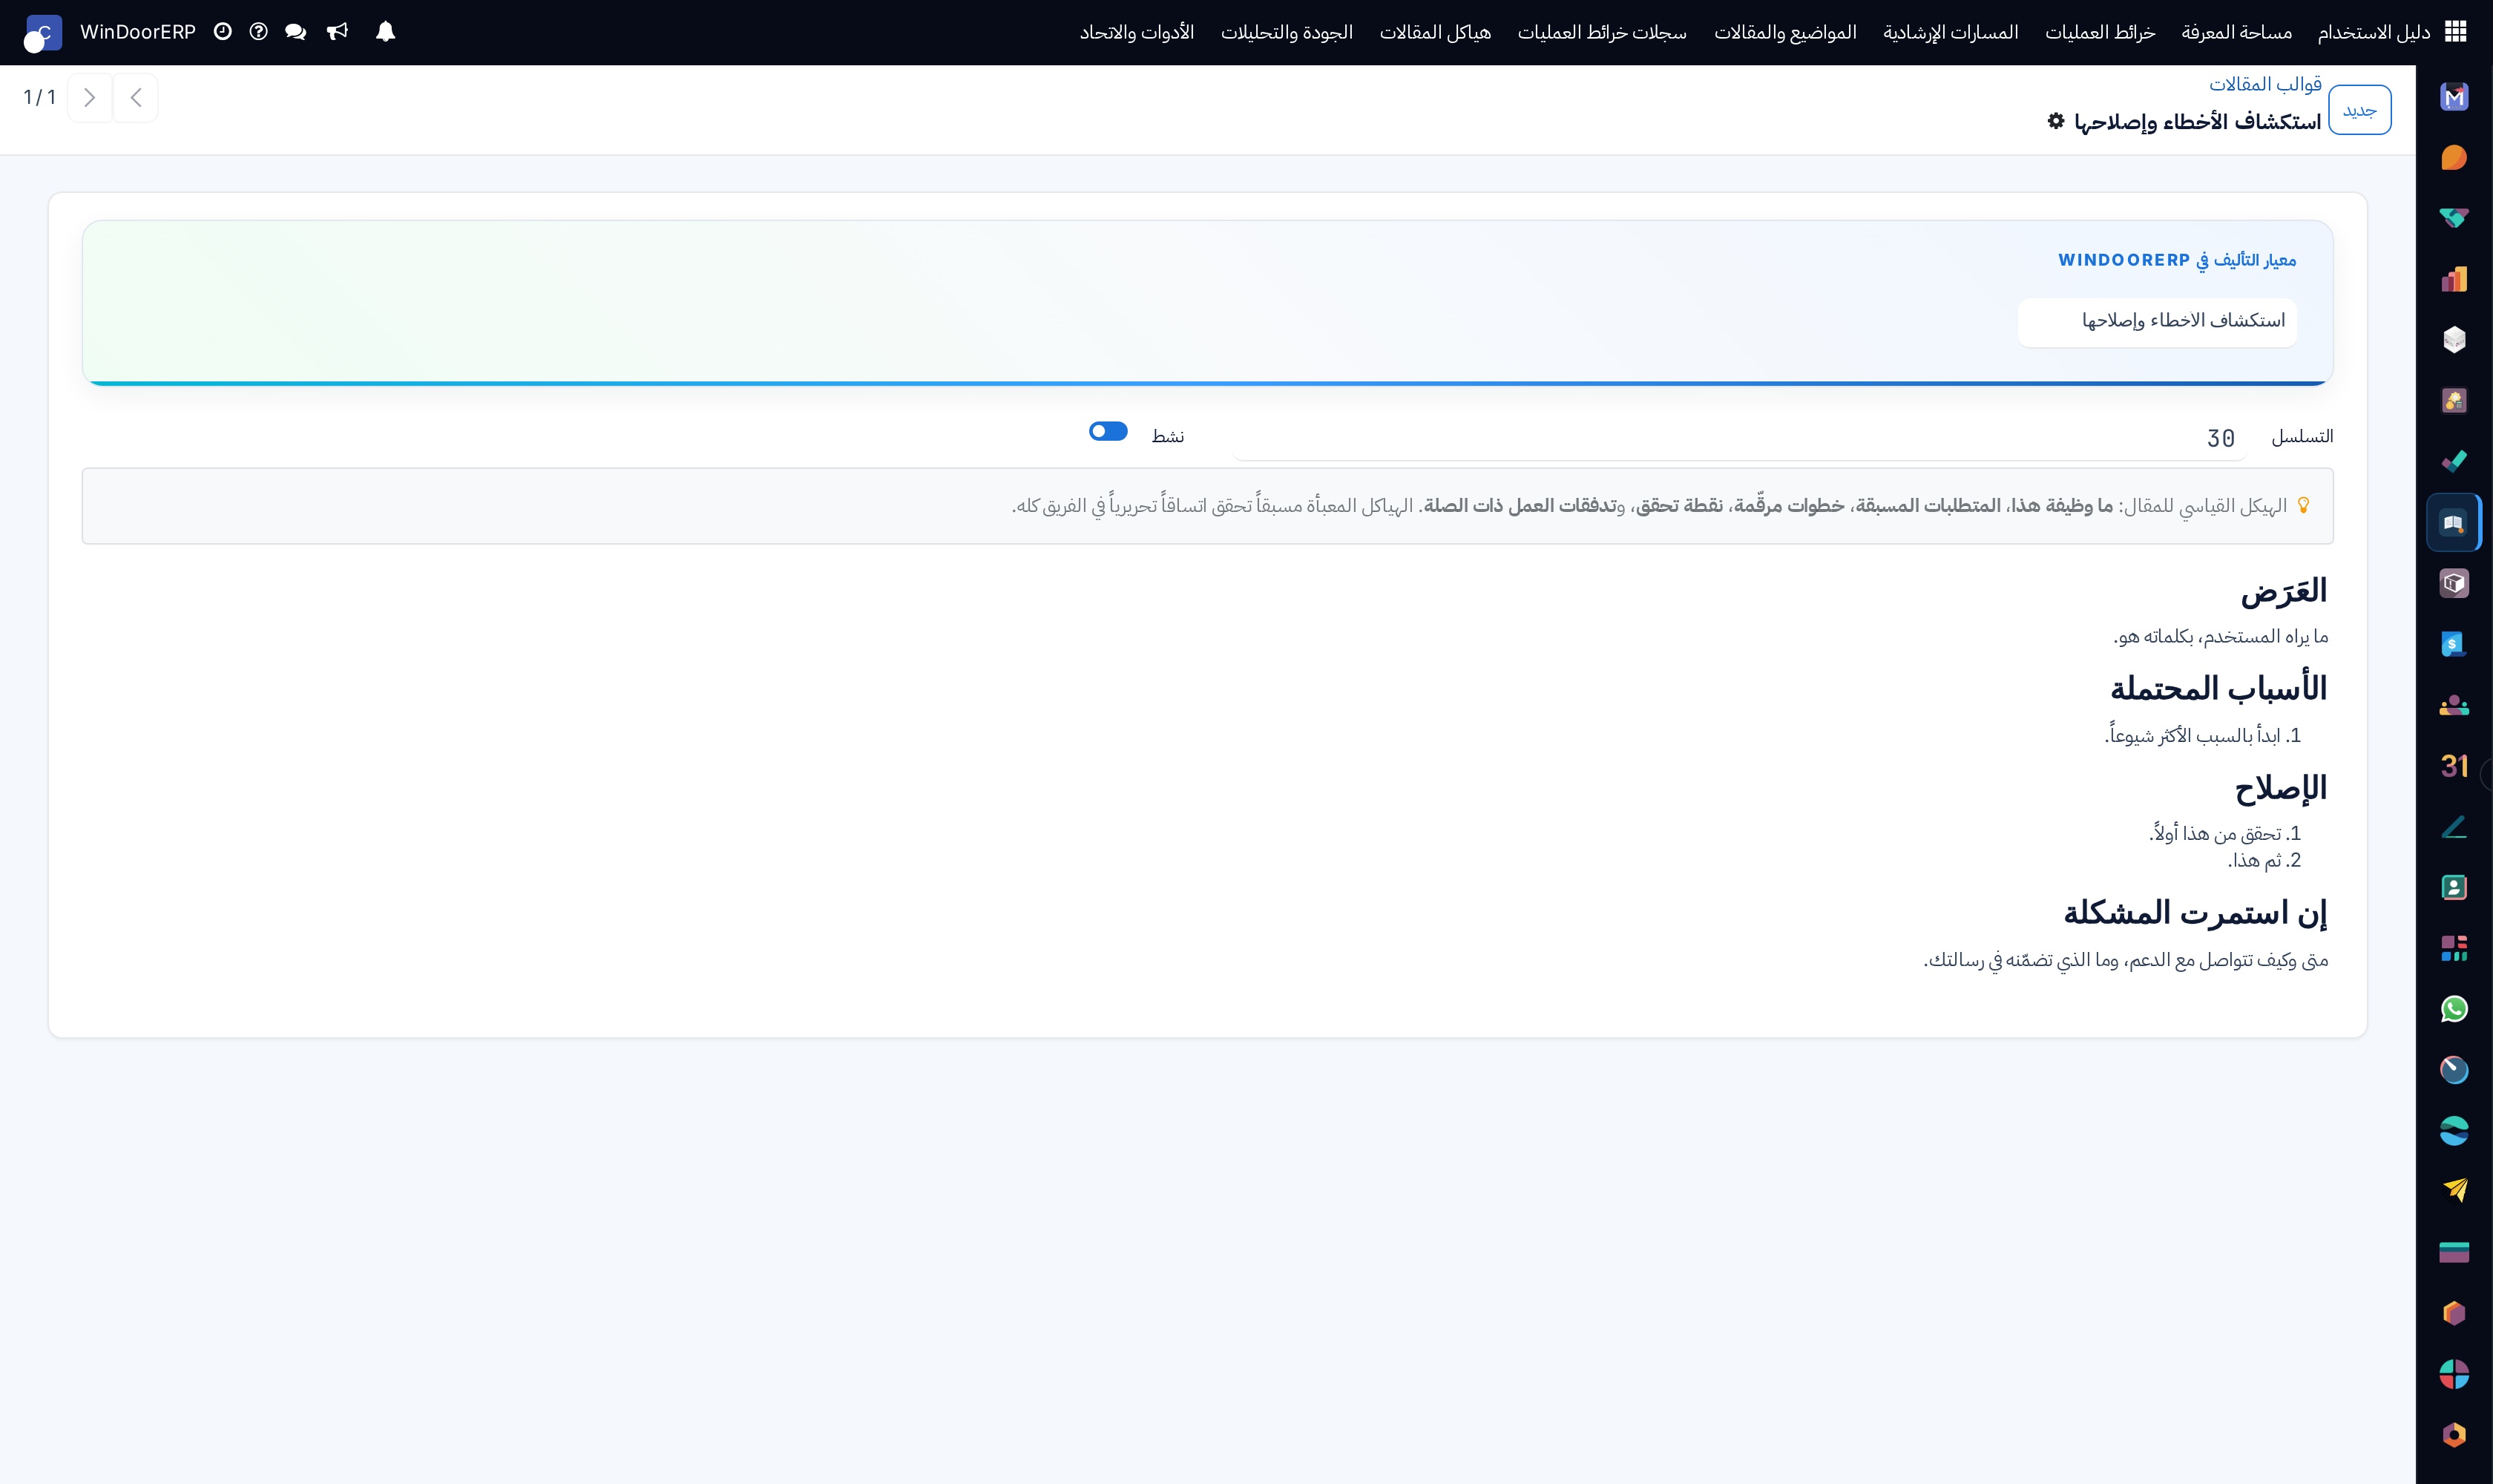2493x1484 pixels.
Task: Open the المسارات الإرشادية menu
Action: pyautogui.click(x=1951, y=32)
